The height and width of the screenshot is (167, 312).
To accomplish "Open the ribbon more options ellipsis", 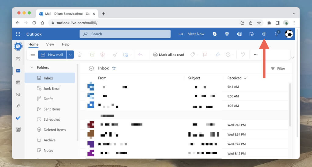I will [x=256, y=55].
